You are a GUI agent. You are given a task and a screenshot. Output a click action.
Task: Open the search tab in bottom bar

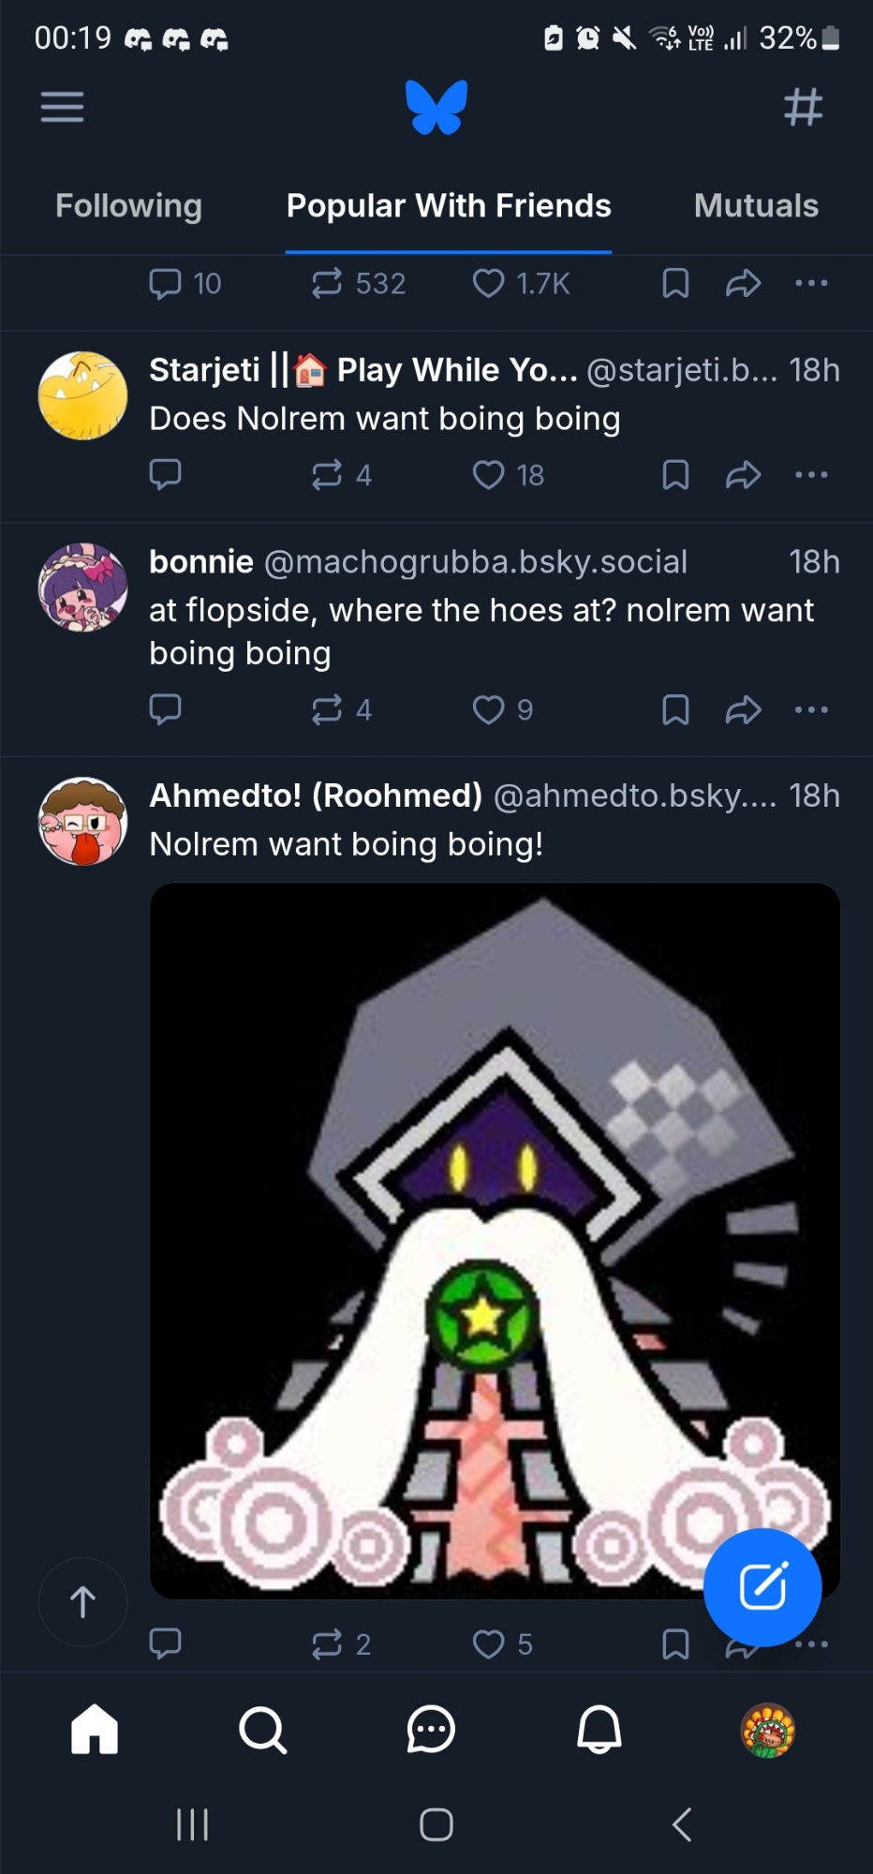[262, 1730]
